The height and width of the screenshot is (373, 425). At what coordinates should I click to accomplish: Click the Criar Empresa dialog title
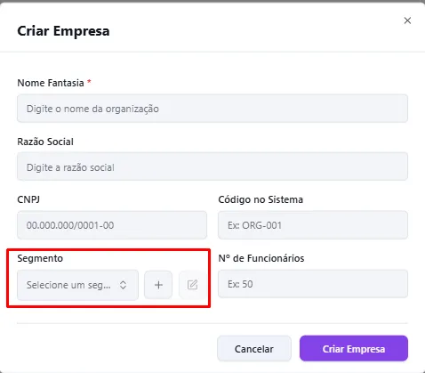63,31
